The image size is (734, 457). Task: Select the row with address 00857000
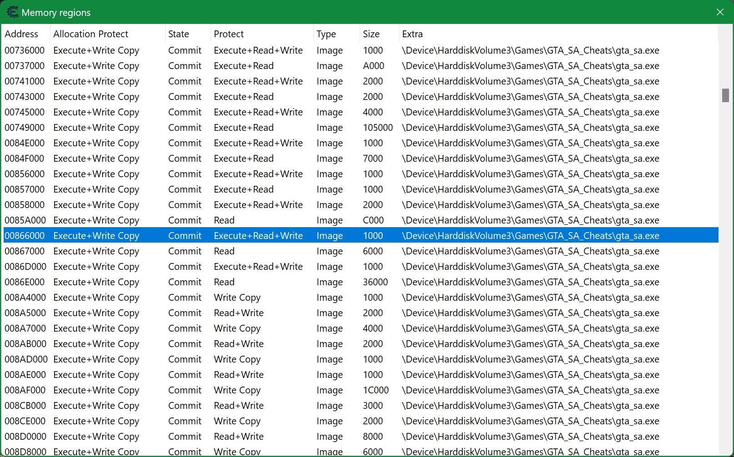[x=361, y=189]
